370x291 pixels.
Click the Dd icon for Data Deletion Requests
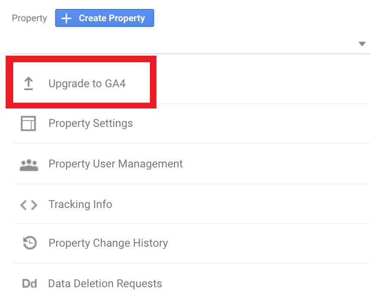click(29, 284)
